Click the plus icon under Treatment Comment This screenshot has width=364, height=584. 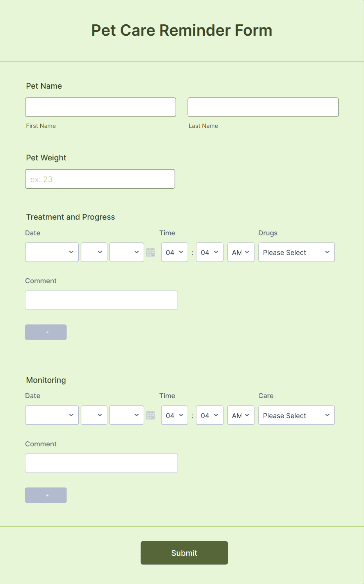[x=46, y=332]
